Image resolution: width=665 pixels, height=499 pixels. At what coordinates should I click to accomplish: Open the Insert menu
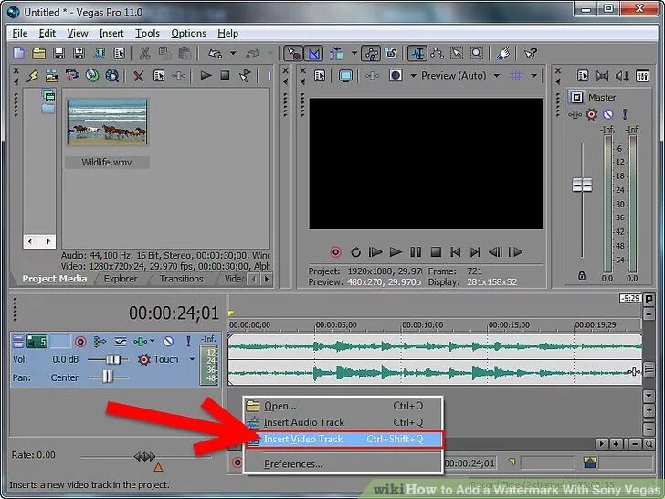tap(111, 33)
